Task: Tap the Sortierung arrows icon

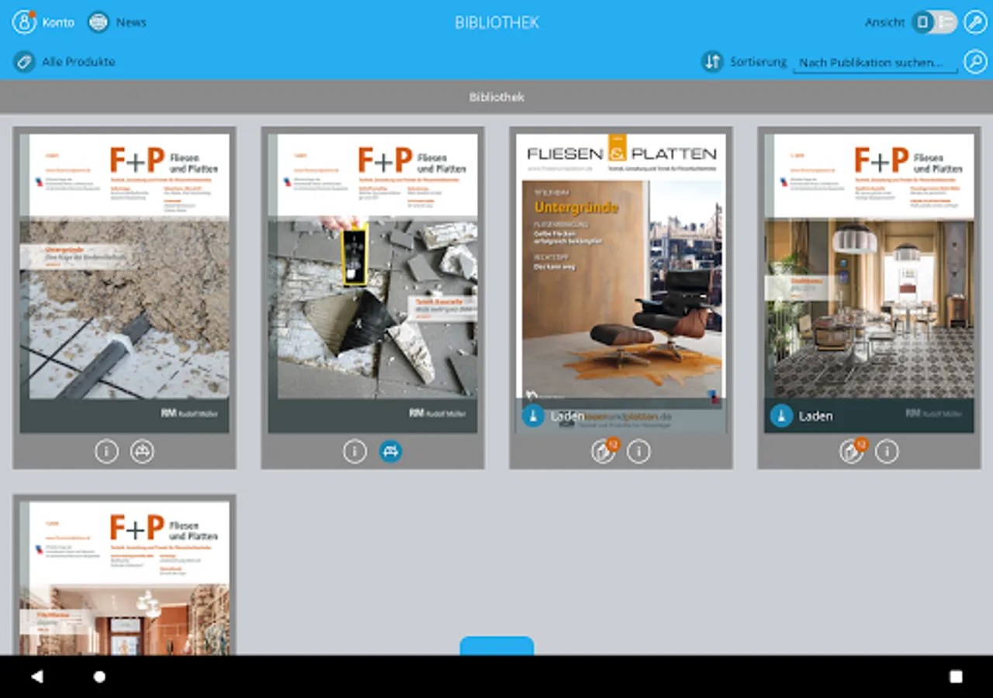Action: coord(712,61)
